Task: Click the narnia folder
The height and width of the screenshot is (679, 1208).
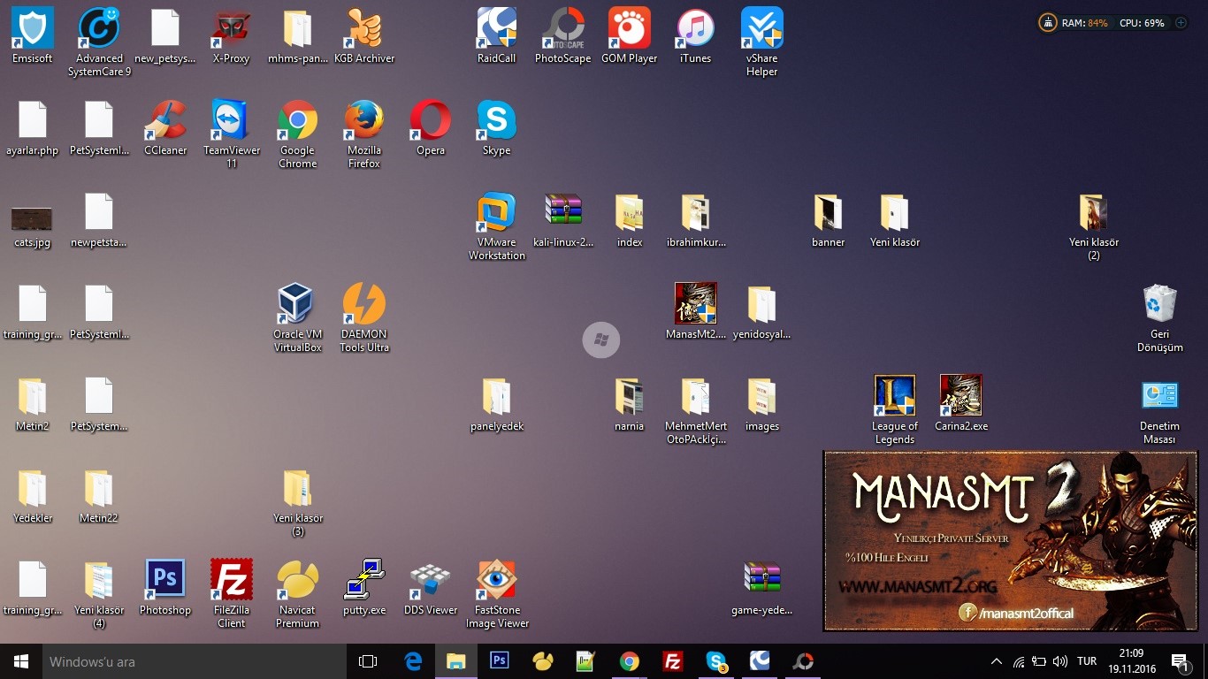Action: pos(630,403)
